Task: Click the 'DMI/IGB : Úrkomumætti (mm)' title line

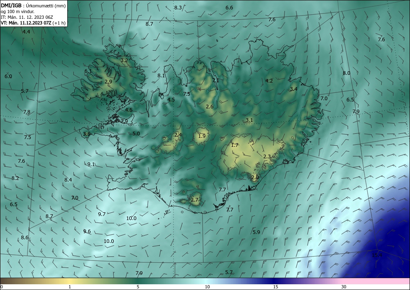Action: coord(33,5)
